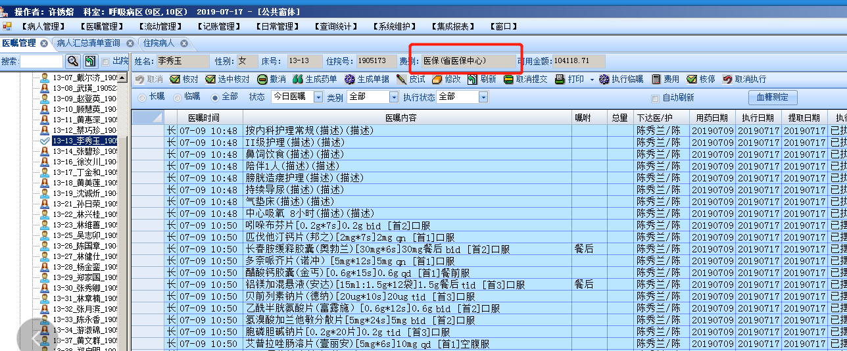Viewport: 847px width, 351px height.
Task: Click the 搜索 input field
Action: coord(41,61)
